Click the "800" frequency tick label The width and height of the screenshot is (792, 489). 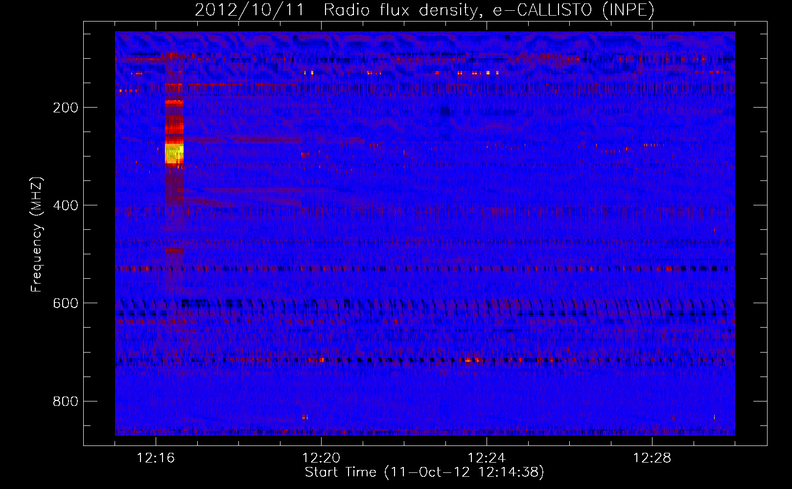66,401
